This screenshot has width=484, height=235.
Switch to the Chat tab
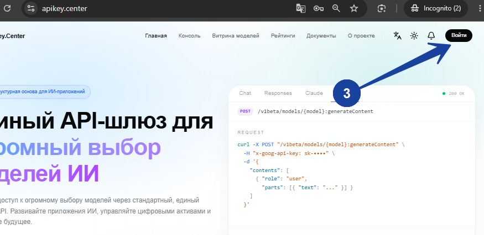(245, 93)
